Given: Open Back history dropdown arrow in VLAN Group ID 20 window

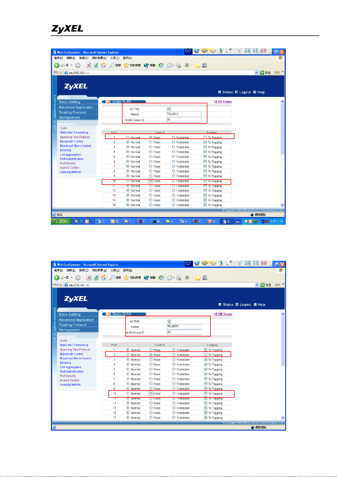Looking at the screenshot, I should 72,278.
